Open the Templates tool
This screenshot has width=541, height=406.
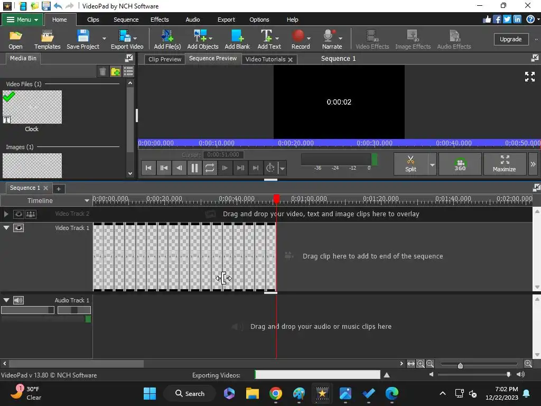click(x=47, y=39)
